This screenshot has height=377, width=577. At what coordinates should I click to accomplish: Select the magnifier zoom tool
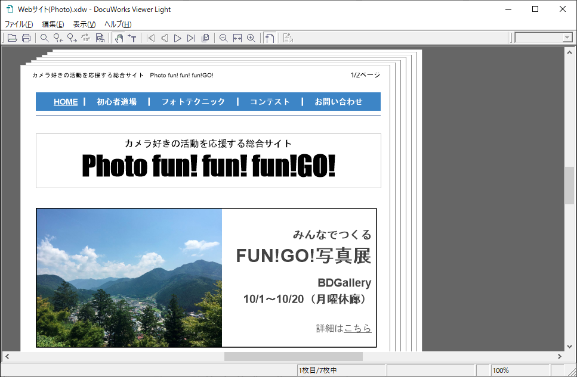[44, 38]
